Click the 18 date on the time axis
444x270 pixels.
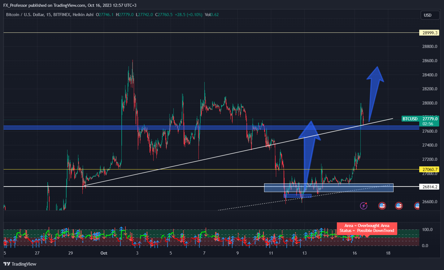[x=388, y=253]
